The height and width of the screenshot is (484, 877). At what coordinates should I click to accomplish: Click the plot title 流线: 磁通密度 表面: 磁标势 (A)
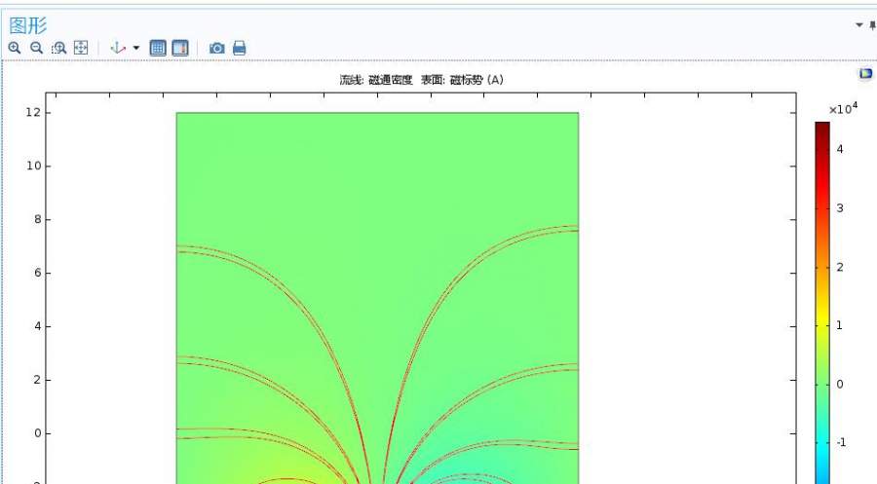click(x=422, y=80)
